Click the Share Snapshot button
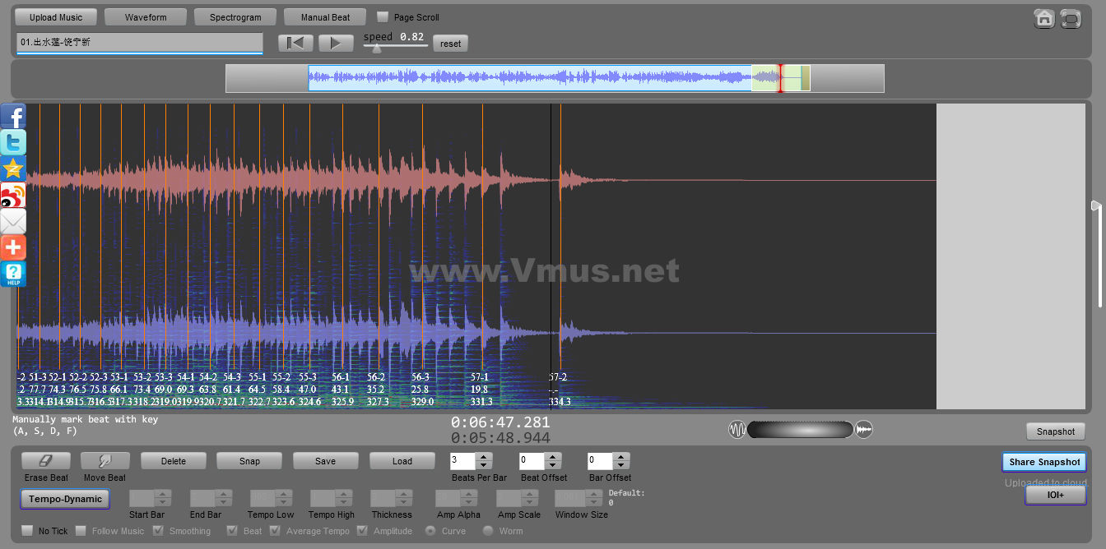 click(x=1043, y=462)
